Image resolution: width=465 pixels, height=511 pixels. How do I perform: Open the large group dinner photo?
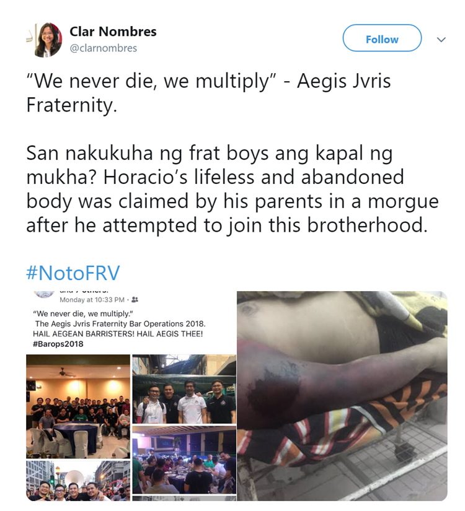pos(78,406)
